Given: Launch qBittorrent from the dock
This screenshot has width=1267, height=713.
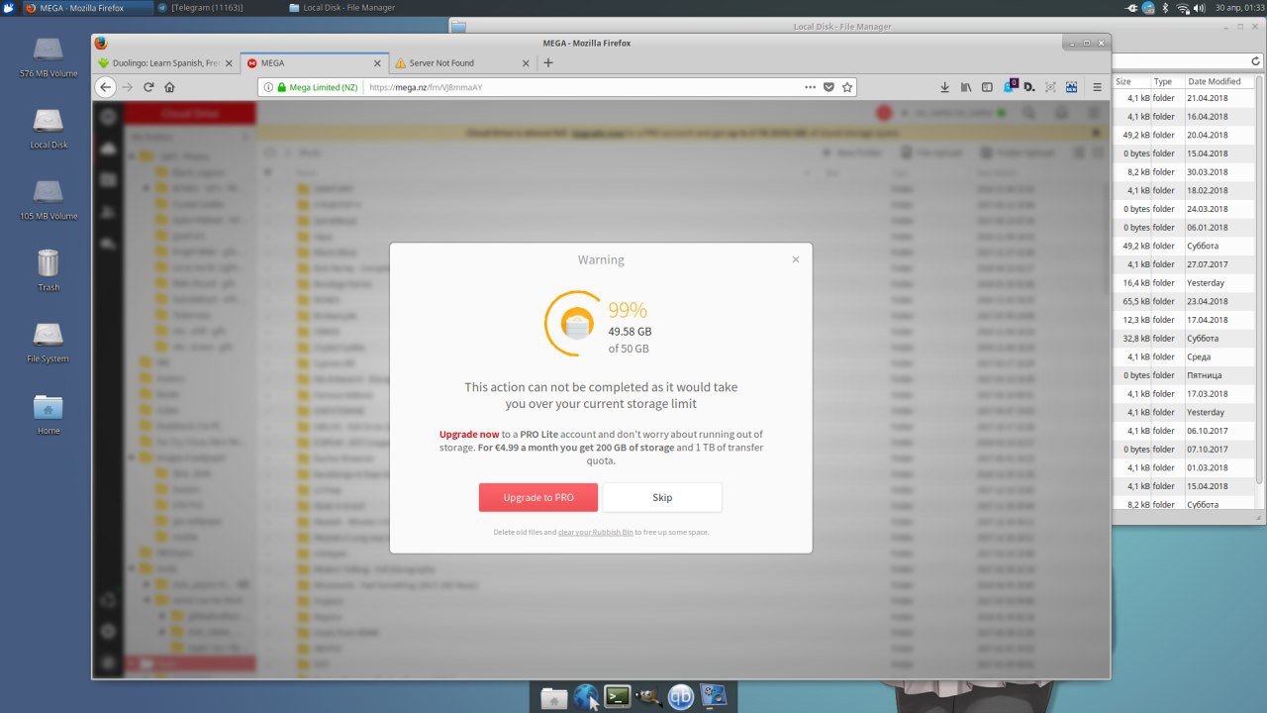Looking at the screenshot, I should point(681,697).
